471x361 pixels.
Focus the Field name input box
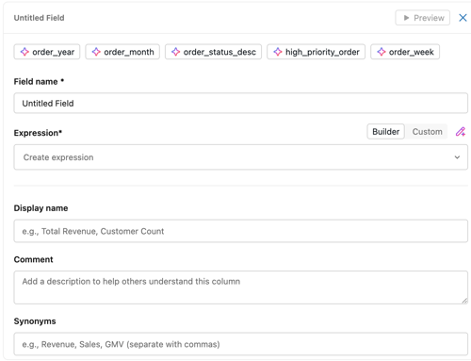241,103
